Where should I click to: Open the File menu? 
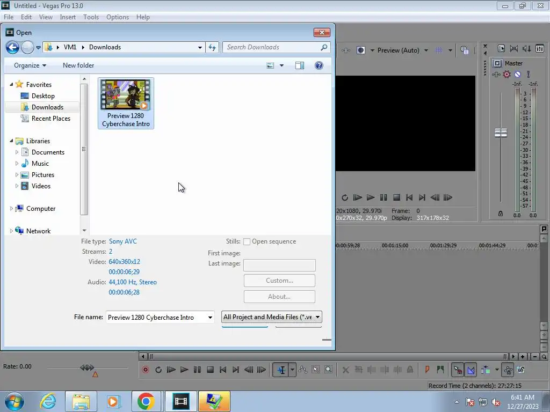9,17
